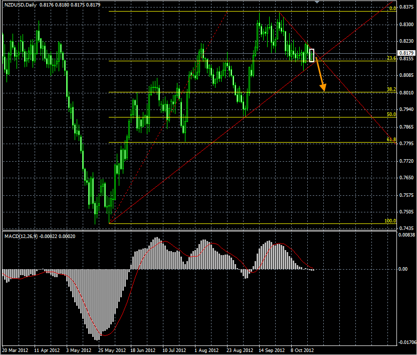Click the 25 May 2012 date label
The width and height of the screenshot is (417, 355).
pyautogui.click(x=112, y=350)
